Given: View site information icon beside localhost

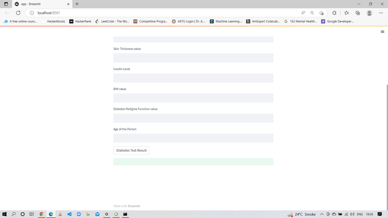Looking at the screenshot, I should [x=32, y=13].
